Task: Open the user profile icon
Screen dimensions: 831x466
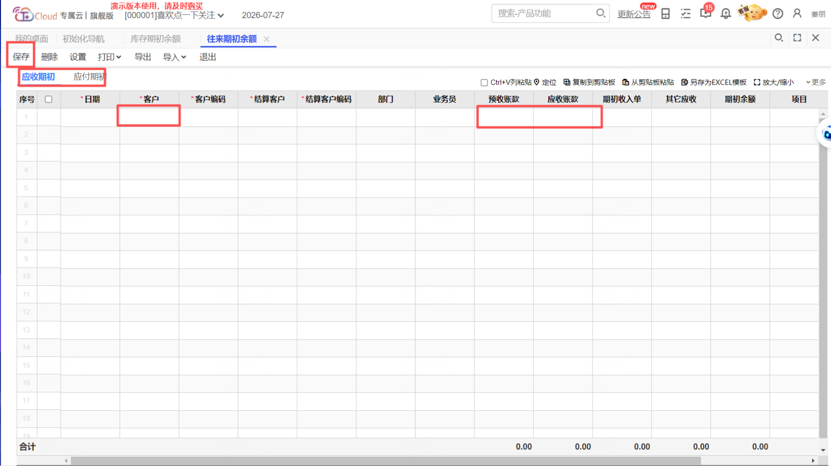Action: pyautogui.click(x=797, y=14)
